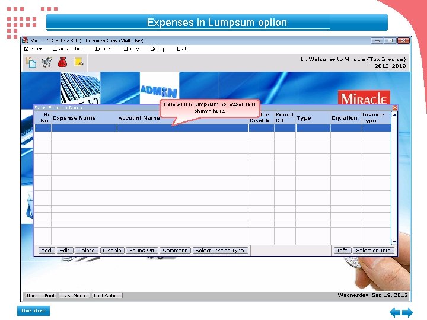Screen dimensions: 427x320
Task: Click the Round Off button
Action: click(x=142, y=250)
